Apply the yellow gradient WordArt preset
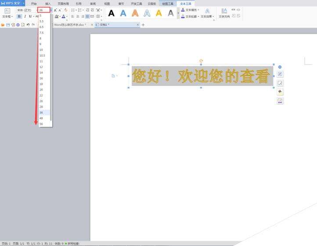The height and width of the screenshot is (246, 317). point(159,13)
